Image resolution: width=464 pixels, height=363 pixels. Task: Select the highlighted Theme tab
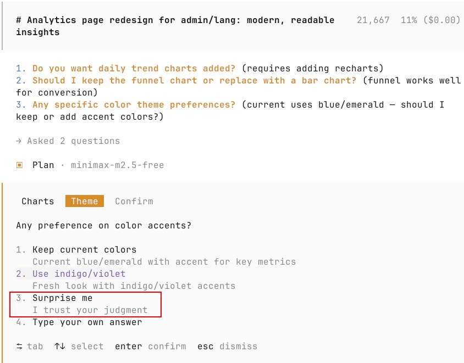(84, 201)
